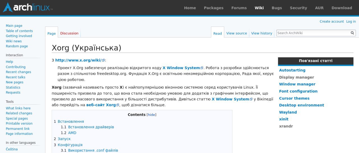
Task: Open the веб-сайт Xorg link
Action: (103, 105)
